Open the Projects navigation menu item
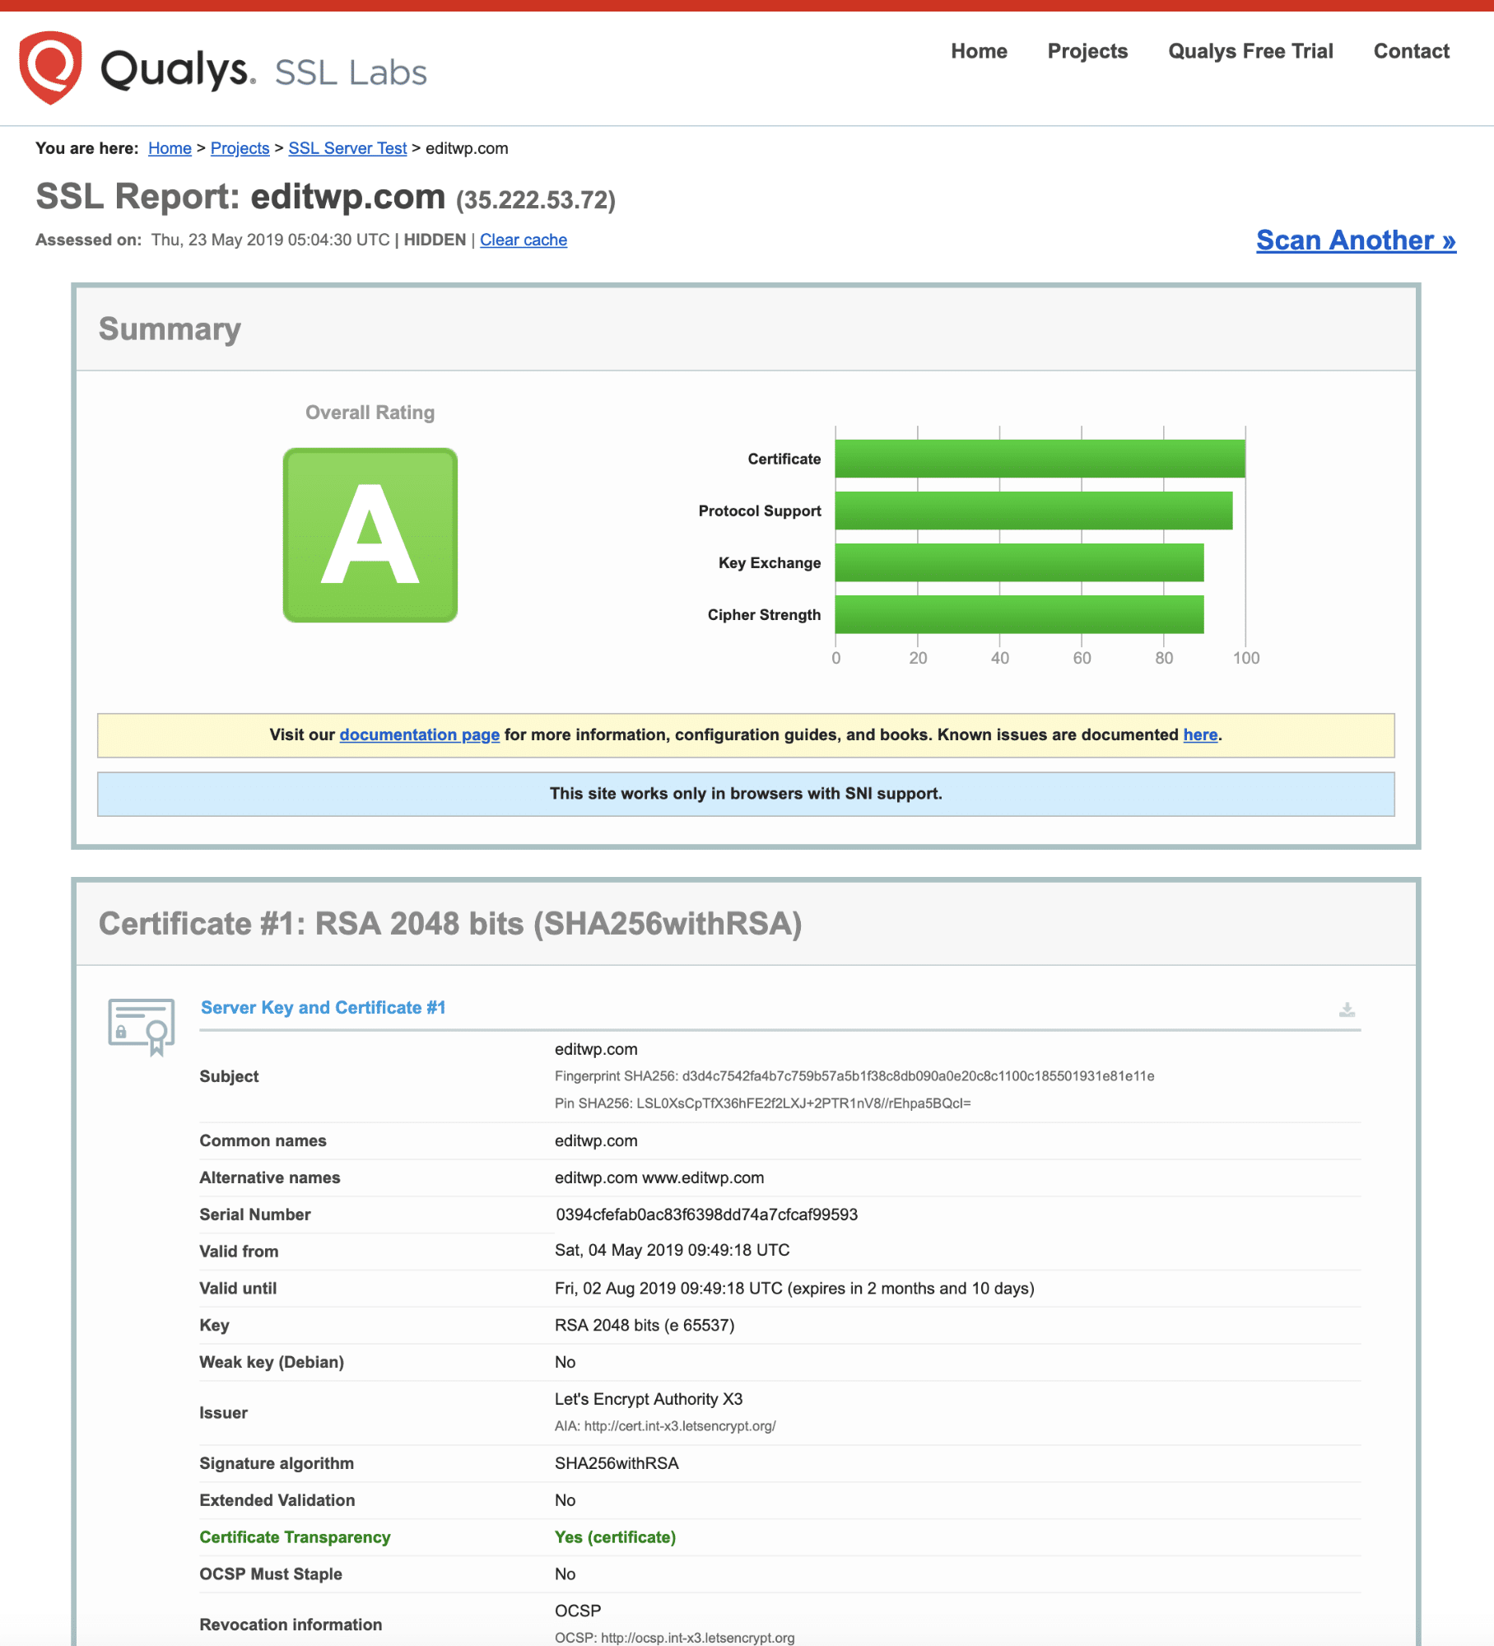 click(x=1087, y=51)
